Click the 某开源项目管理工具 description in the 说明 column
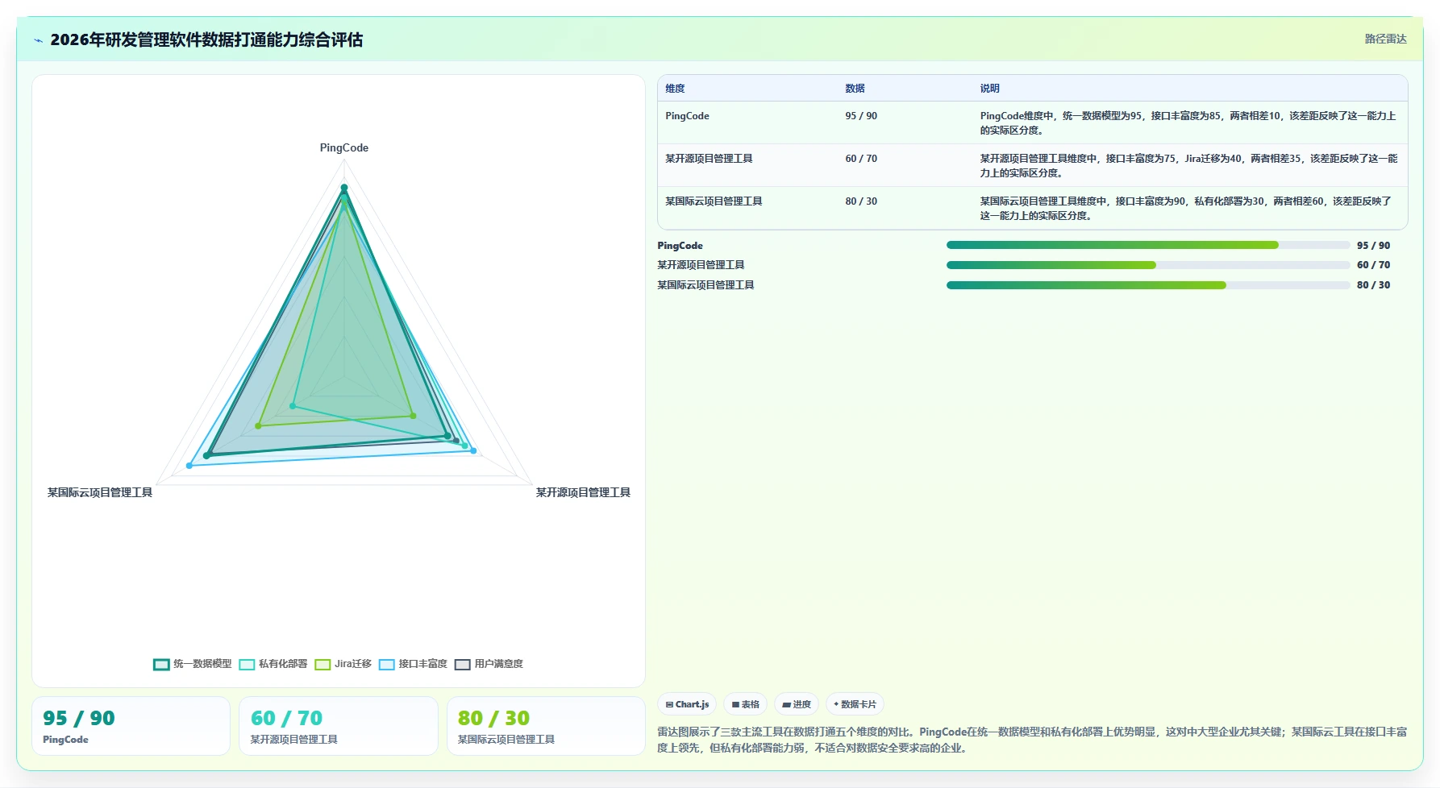The image size is (1440, 788). [x=1188, y=166]
